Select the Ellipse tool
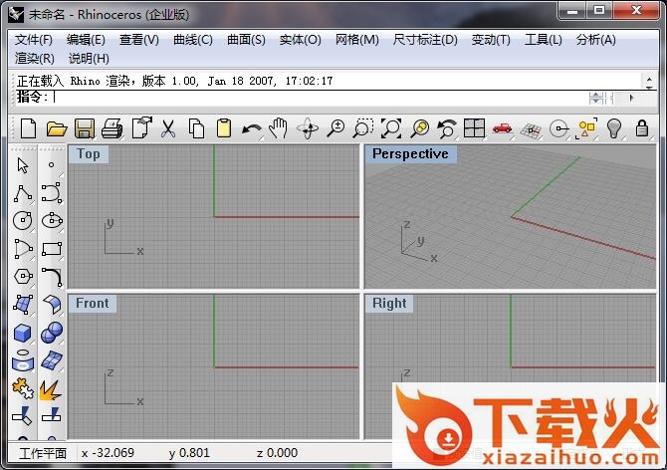The height and width of the screenshot is (470, 667). tap(52, 221)
